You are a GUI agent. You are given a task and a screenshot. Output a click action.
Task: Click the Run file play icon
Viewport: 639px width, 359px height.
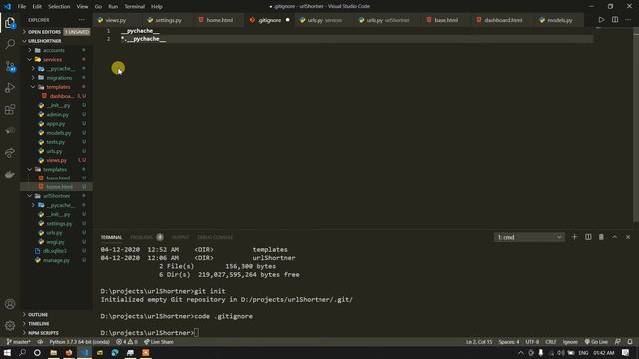(x=601, y=20)
